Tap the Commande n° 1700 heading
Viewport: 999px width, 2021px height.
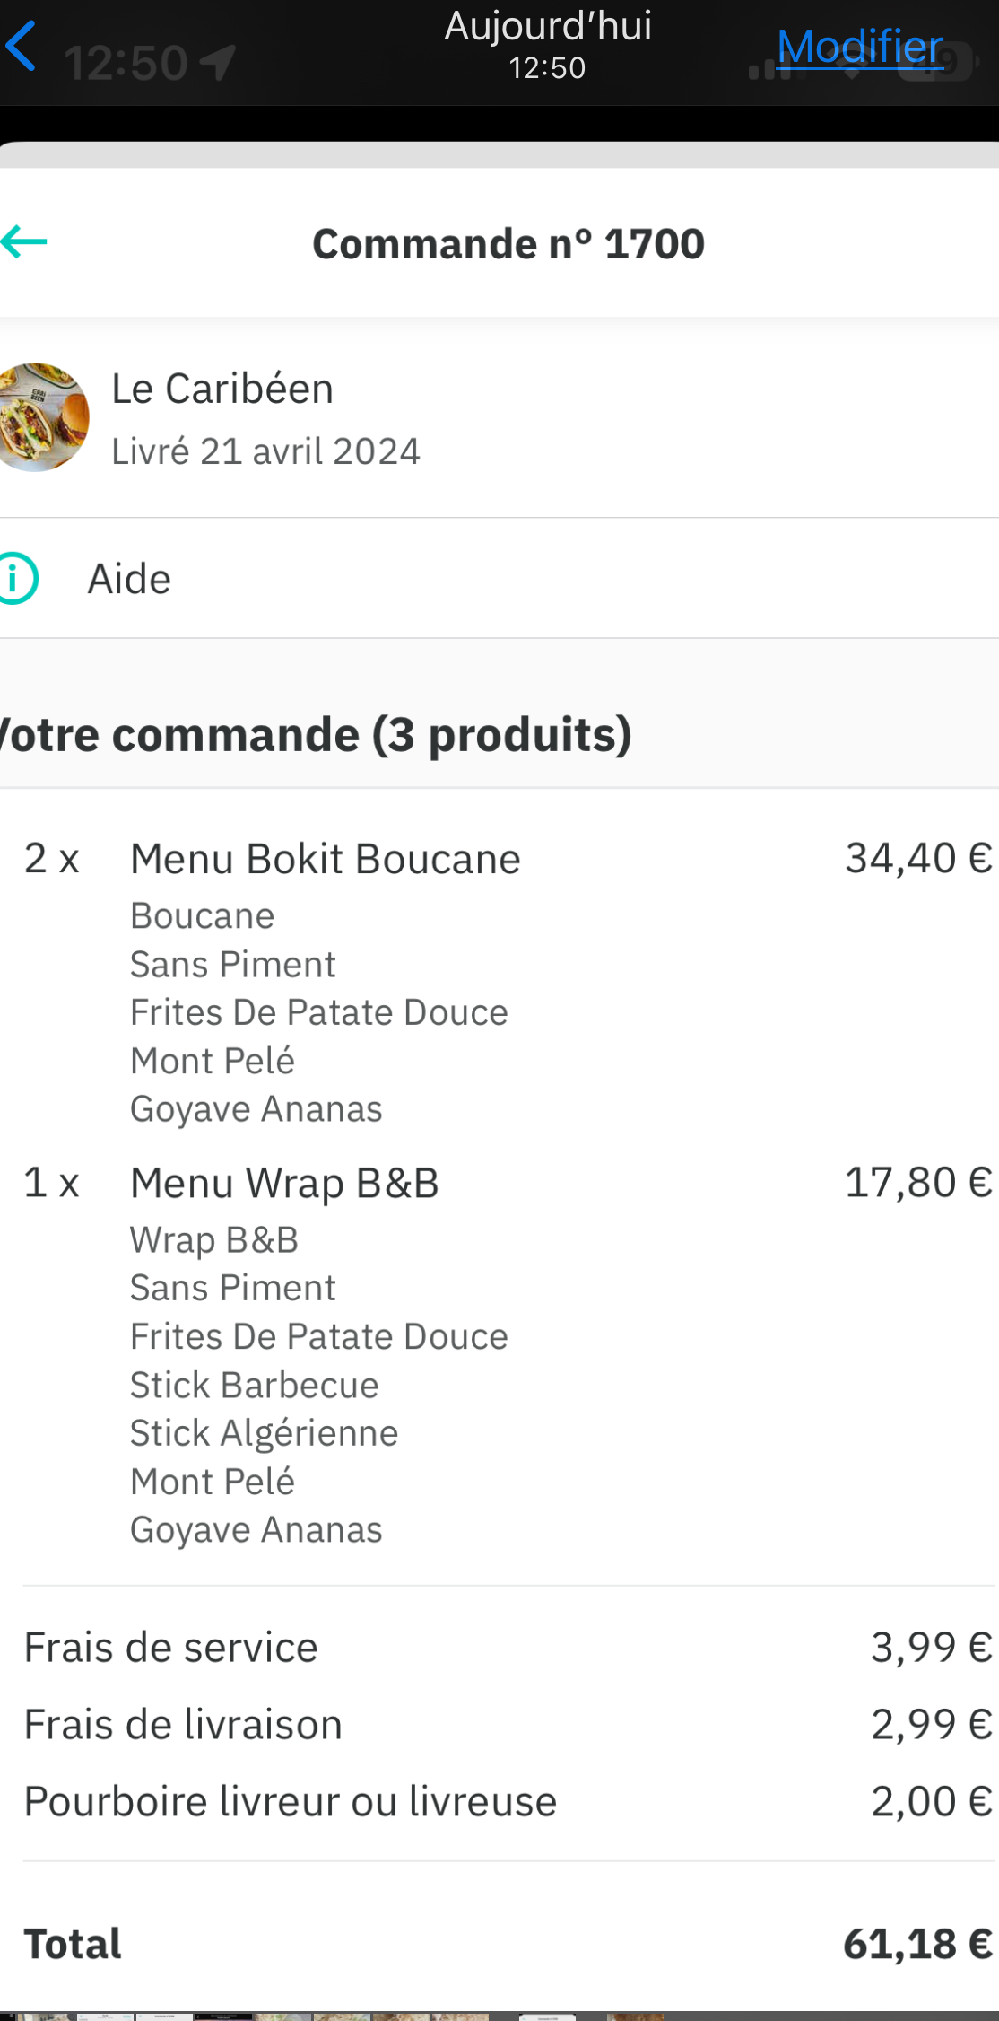pyautogui.click(x=508, y=244)
